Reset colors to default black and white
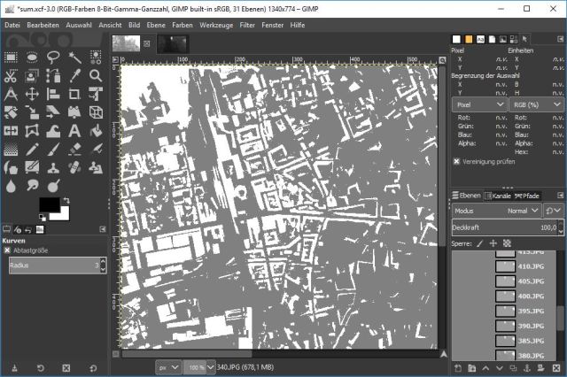 [x=43, y=217]
